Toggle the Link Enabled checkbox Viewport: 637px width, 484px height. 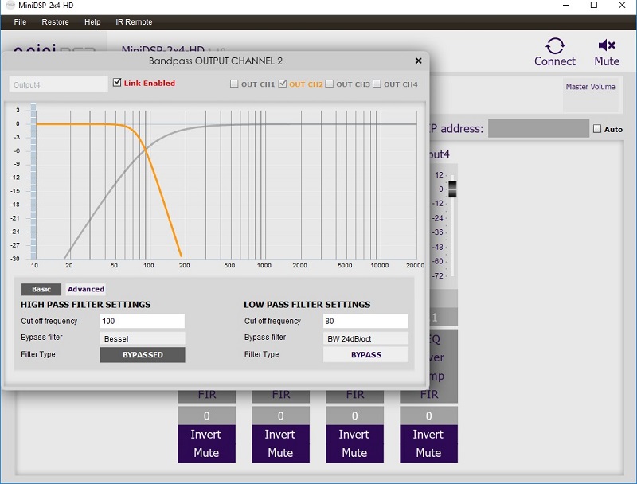pyautogui.click(x=117, y=83)
